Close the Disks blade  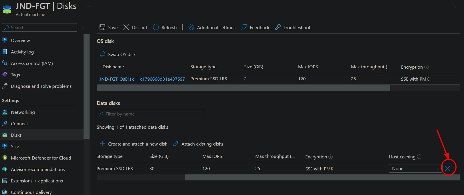click(454, 6)
